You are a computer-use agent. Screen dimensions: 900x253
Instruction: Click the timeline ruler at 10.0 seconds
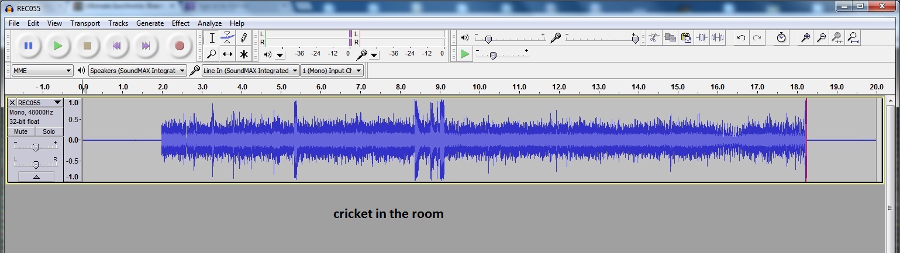tap(480, 88)
